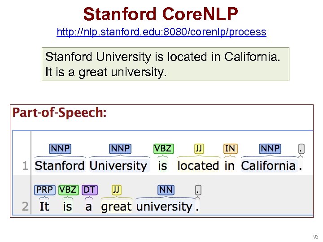This screenshot has height=242, width=323.
Task: Click the NNP tag above "University"
Action: (120, 149)
